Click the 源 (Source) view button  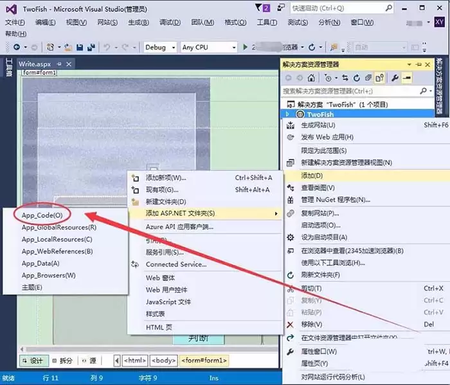coord(90,361)
